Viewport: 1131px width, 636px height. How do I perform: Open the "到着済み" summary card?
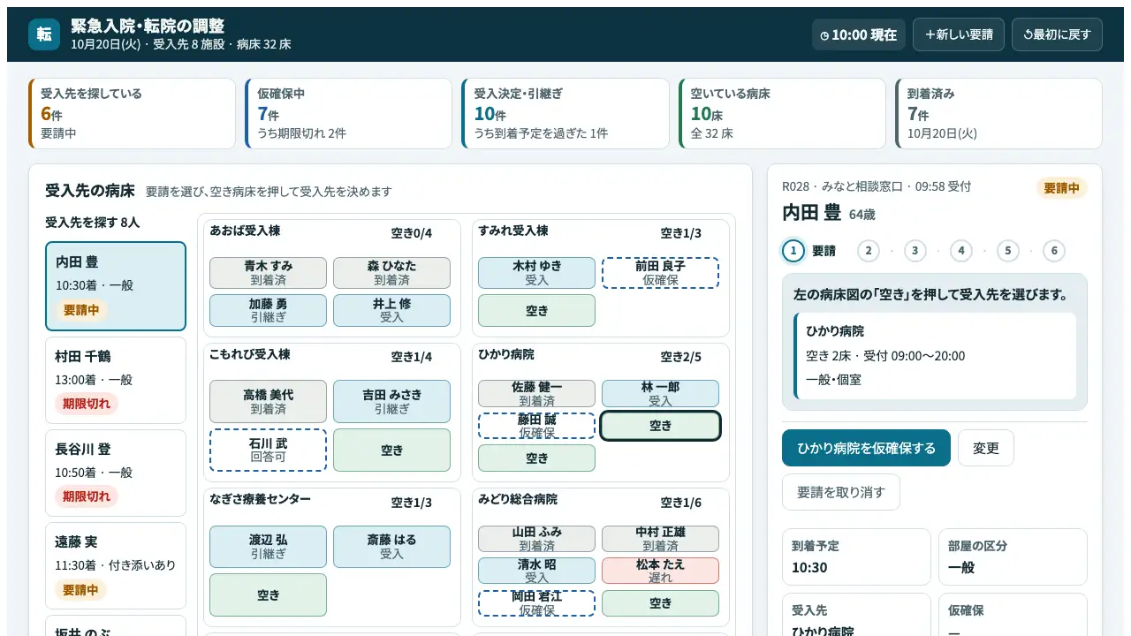[998, 113]
